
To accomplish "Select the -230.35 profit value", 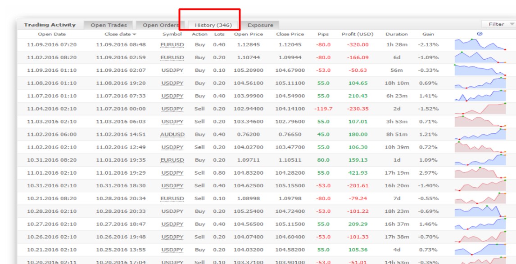I will tap(358, 109).
